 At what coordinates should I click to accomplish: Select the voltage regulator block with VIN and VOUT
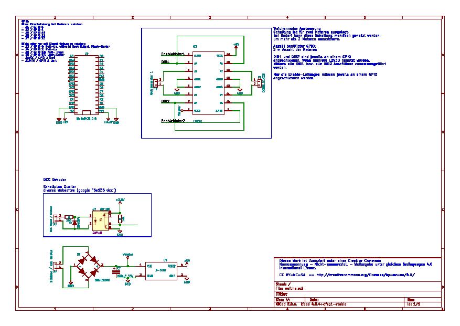tap(161, 271)
